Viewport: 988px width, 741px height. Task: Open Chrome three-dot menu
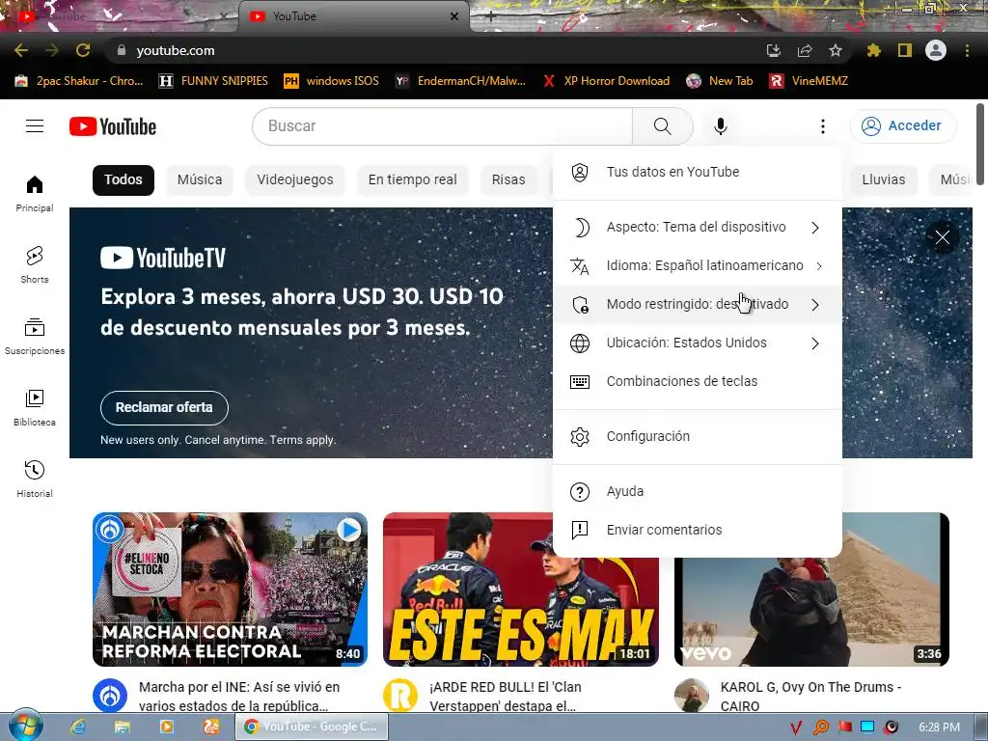[967, 50]
